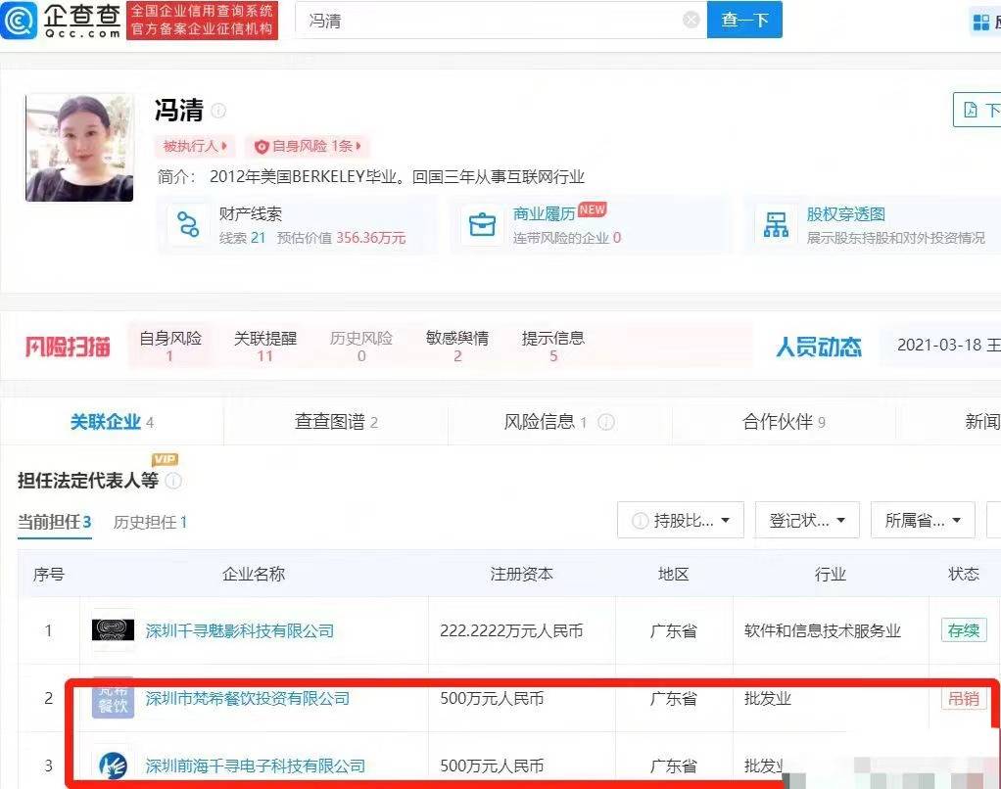Click the info icon beside 担任法定代表人等
The width and height of the screenshot is (1001, 789).
pos(173,481)
